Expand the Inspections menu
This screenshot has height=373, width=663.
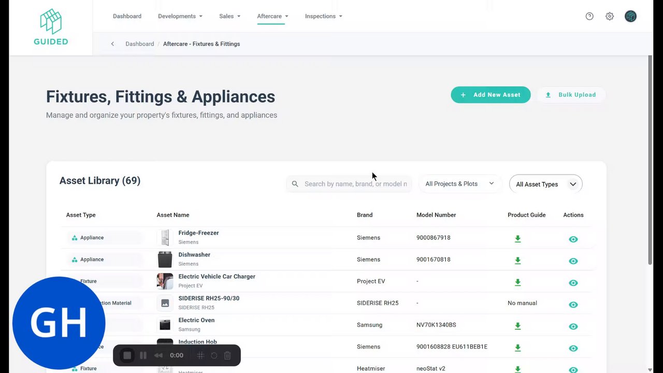324,16
